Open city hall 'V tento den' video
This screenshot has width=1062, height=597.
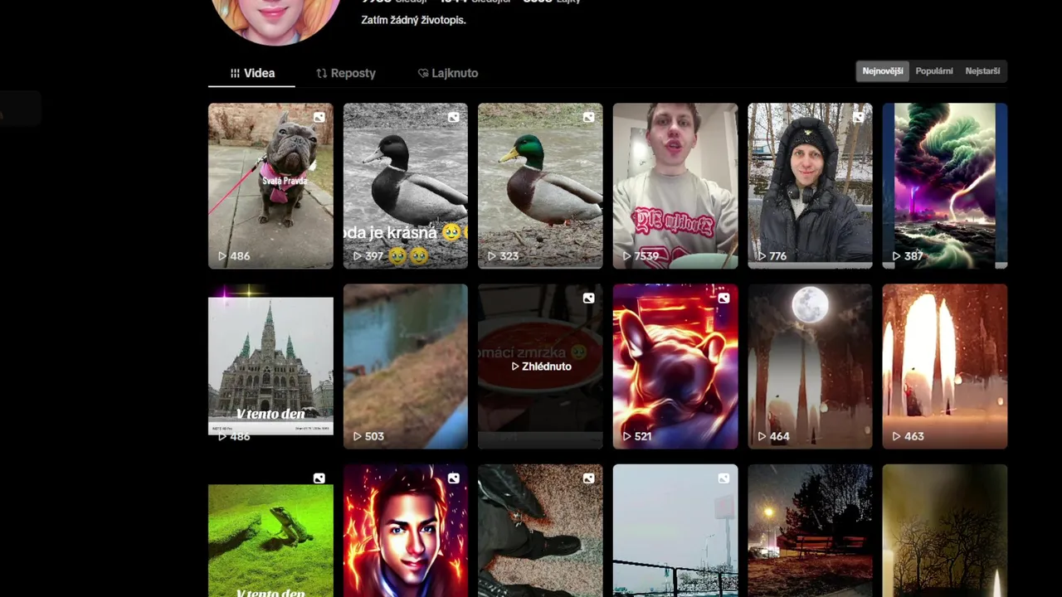270,366
